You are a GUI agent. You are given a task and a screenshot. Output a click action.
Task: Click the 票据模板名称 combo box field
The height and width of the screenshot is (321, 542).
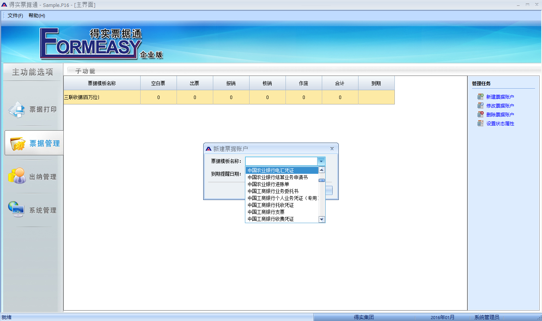[282, 161]
